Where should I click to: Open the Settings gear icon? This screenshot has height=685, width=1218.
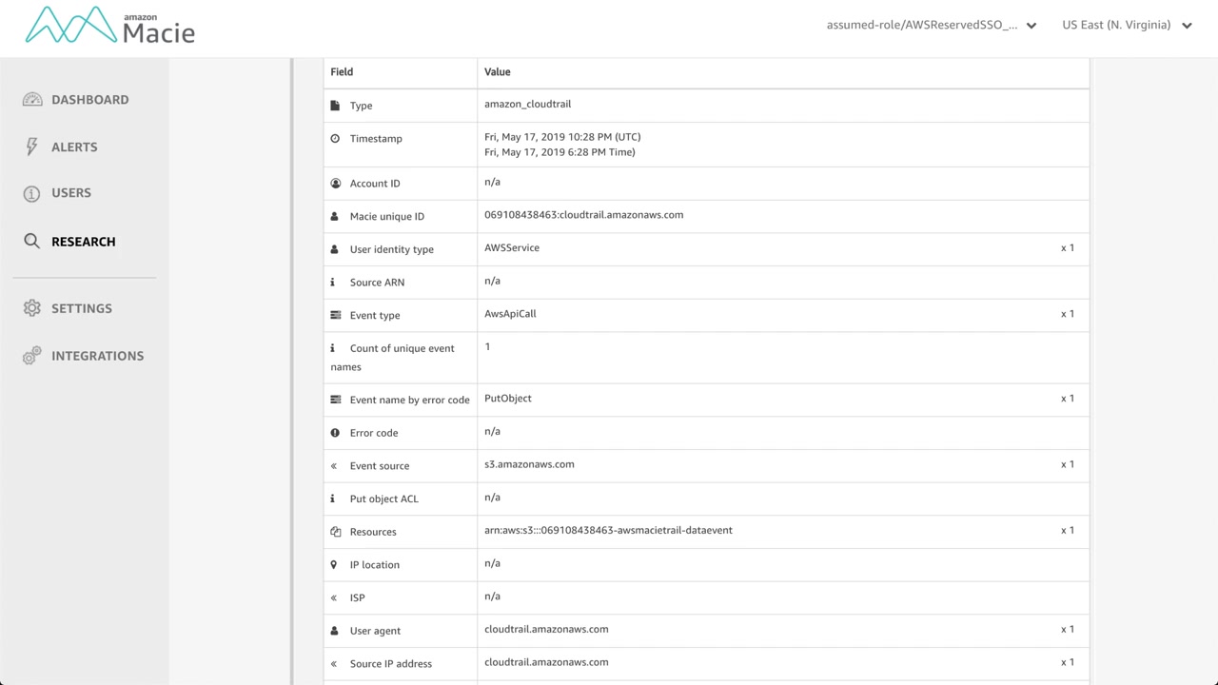[32, 308]
